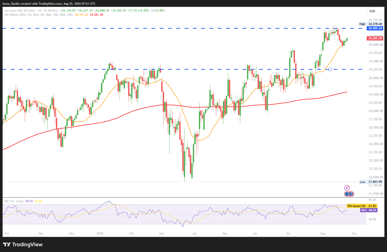
Task: Click the Sep label on the time axis
Action: [x=354, y=233]
